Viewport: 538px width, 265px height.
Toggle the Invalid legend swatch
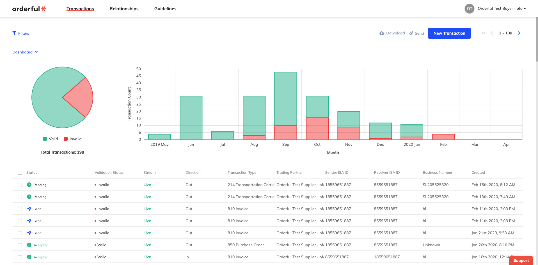(x=66, y=139)
